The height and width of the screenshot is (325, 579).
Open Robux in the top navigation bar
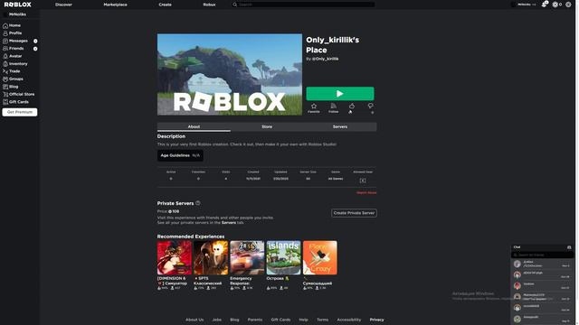pos(209,5)
